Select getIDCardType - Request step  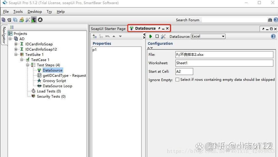64,76
